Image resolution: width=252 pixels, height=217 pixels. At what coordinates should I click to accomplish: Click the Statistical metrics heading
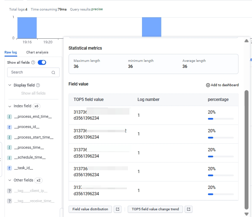(85, 48)
